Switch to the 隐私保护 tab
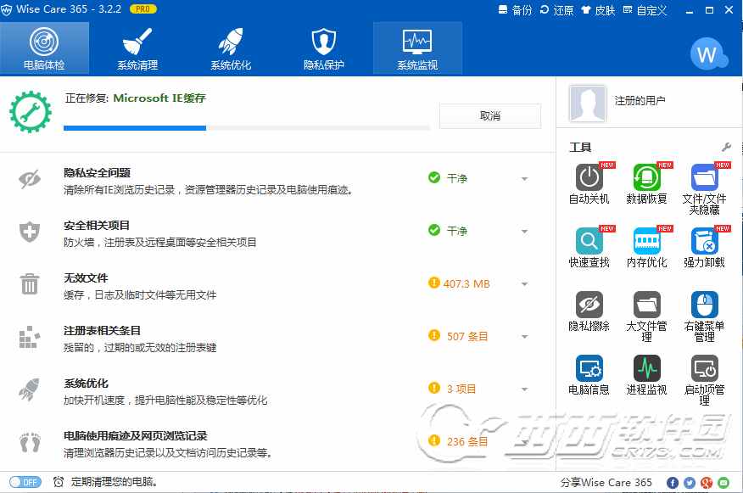 pyautogui.click(x=324, y=48)
